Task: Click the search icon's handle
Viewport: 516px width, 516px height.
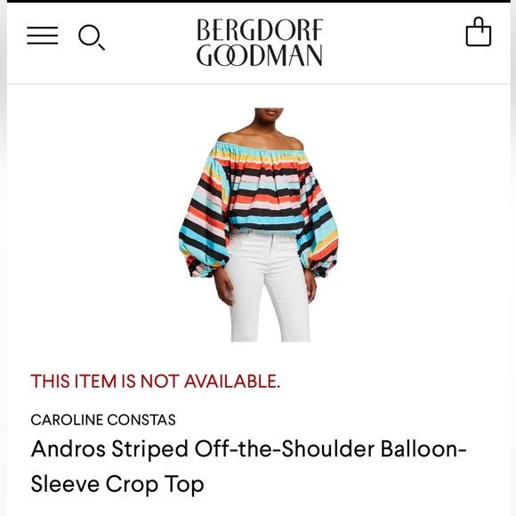Action: point(101,46)
